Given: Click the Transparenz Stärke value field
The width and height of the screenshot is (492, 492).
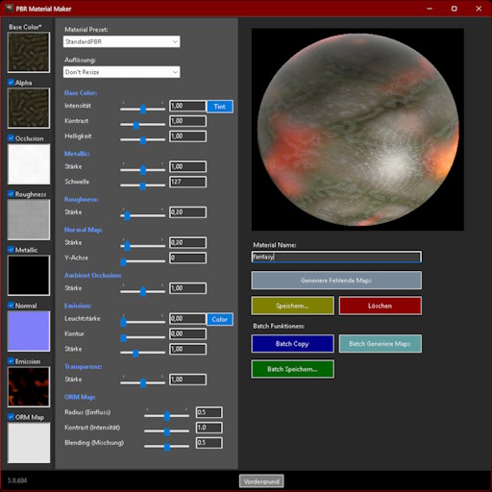Looking at the screenshot, I should (187, 380).
